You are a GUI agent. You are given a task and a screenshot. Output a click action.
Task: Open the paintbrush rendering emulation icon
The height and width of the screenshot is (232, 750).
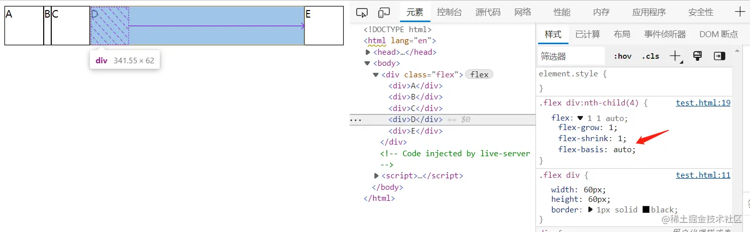[x=697, y=56]
